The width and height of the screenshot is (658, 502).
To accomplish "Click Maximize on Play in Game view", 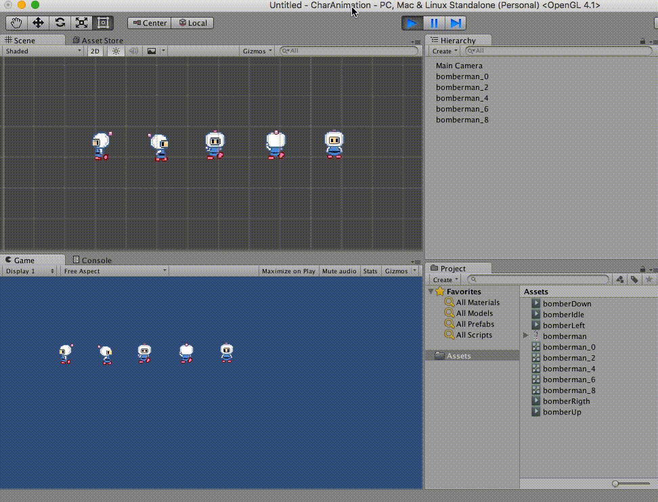I will tap(288, 270).
